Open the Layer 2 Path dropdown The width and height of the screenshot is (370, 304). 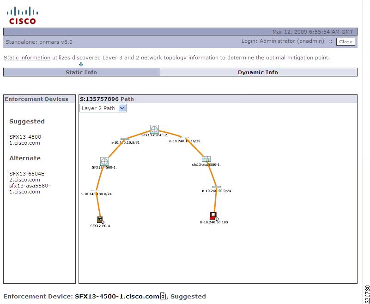pyautogui.click(x=103, y=108)
